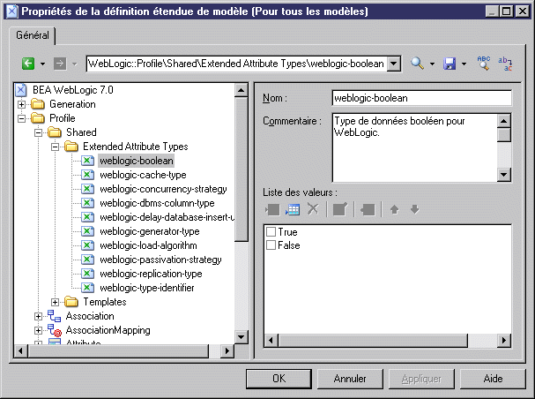Image resolution: width=535 pixels, height=399 pixels.
Task: Select weblogic-concurrency-strategy in the tree
Action: pyautogui.click(x=163, y=189)
